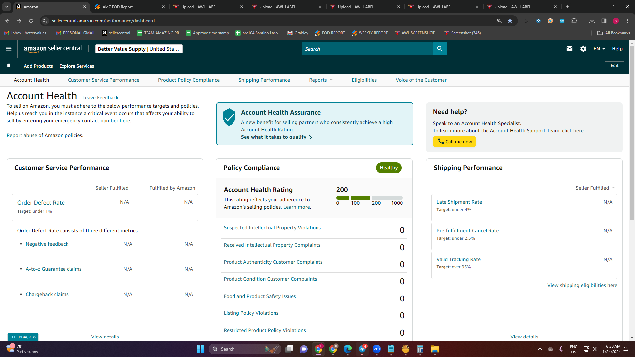Click the page vertical scrollbar

[x=632, y=132]
